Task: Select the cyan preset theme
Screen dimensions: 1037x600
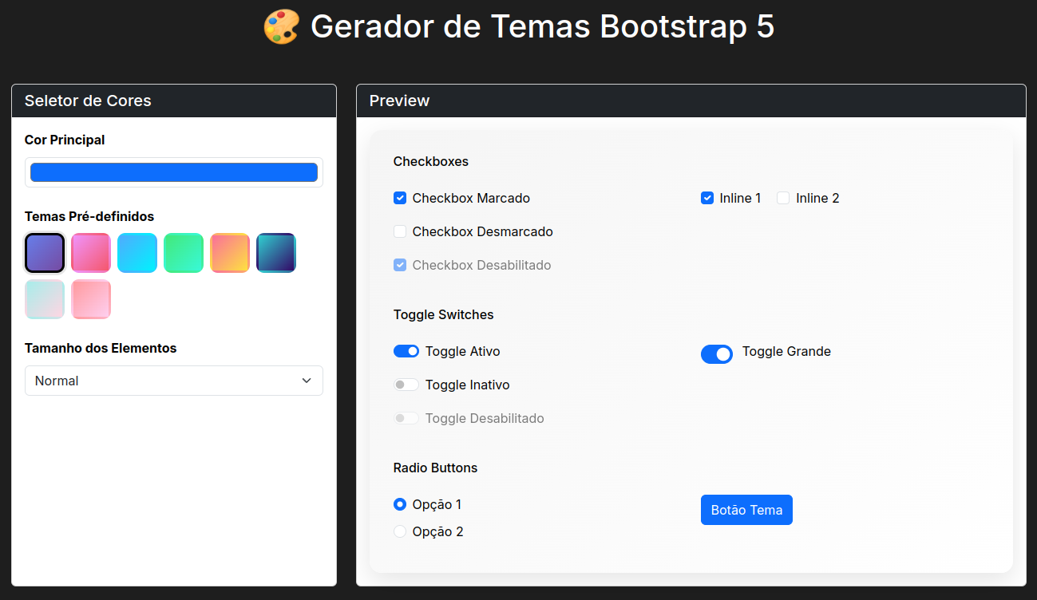Action: [x=137, y=252]
